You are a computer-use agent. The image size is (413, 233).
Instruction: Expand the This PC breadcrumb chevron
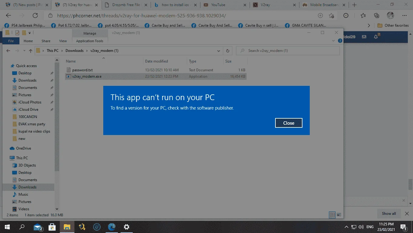[62, 51]
